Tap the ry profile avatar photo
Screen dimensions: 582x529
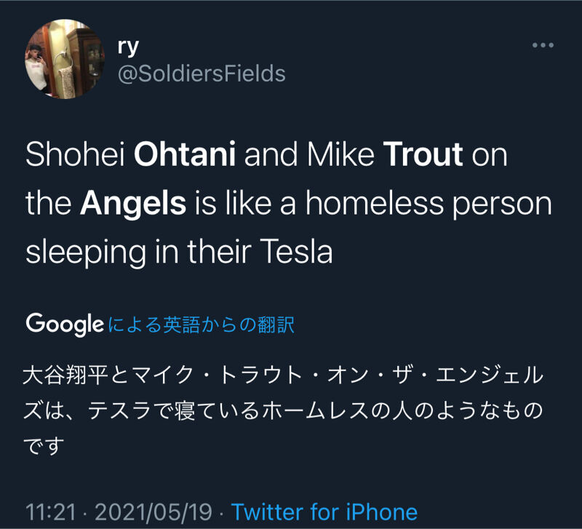(x=64, y=59)
